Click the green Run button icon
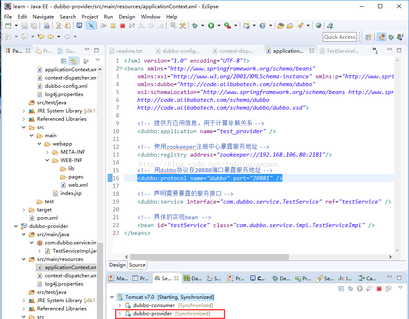 point(211,26)
